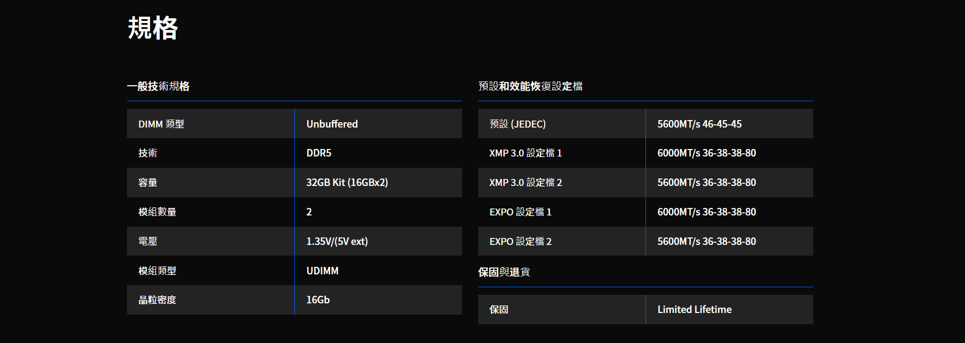Click the 規格 page heading
Image resolution: width=965 pixels, height=343 pixels.
(153, 28)
